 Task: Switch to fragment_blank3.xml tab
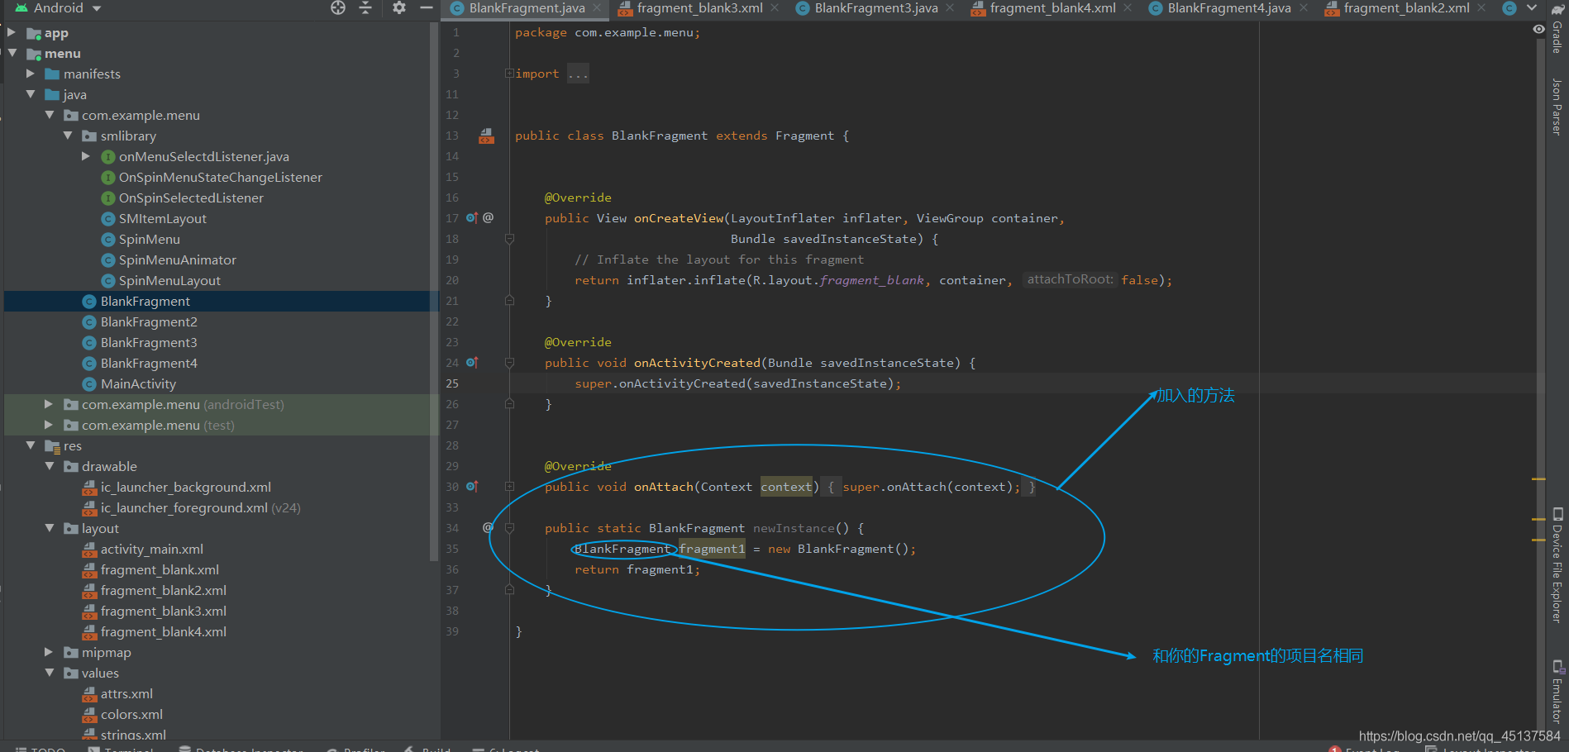pos(699,8)
